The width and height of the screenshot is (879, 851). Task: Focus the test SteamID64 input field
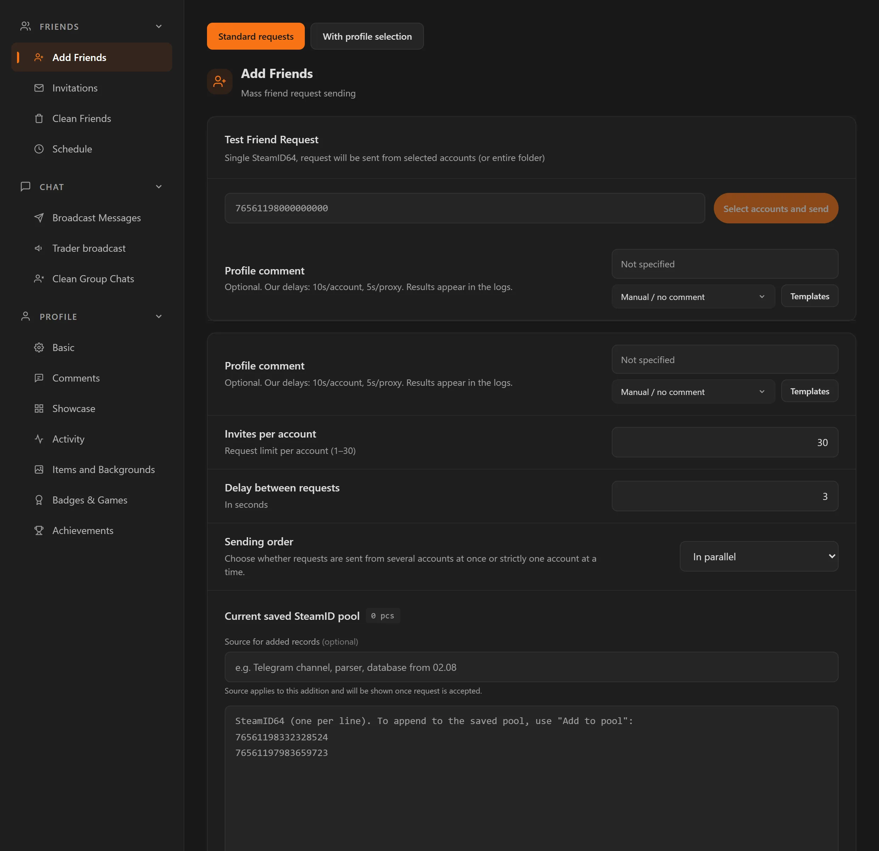pos(465,208)
